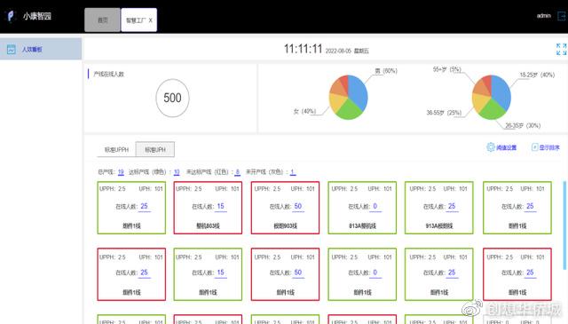
Task: Click online count 15 in first-row red card
Action: click(x=221, y=206)
